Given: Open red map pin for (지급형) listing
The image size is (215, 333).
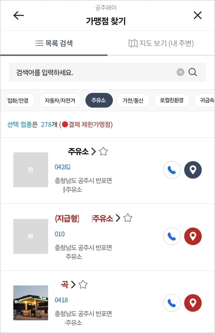Looking at the screenshot, I should click(x=193, y=236).
